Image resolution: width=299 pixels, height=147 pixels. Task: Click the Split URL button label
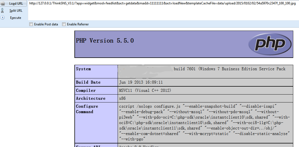[x=16, y=11]
